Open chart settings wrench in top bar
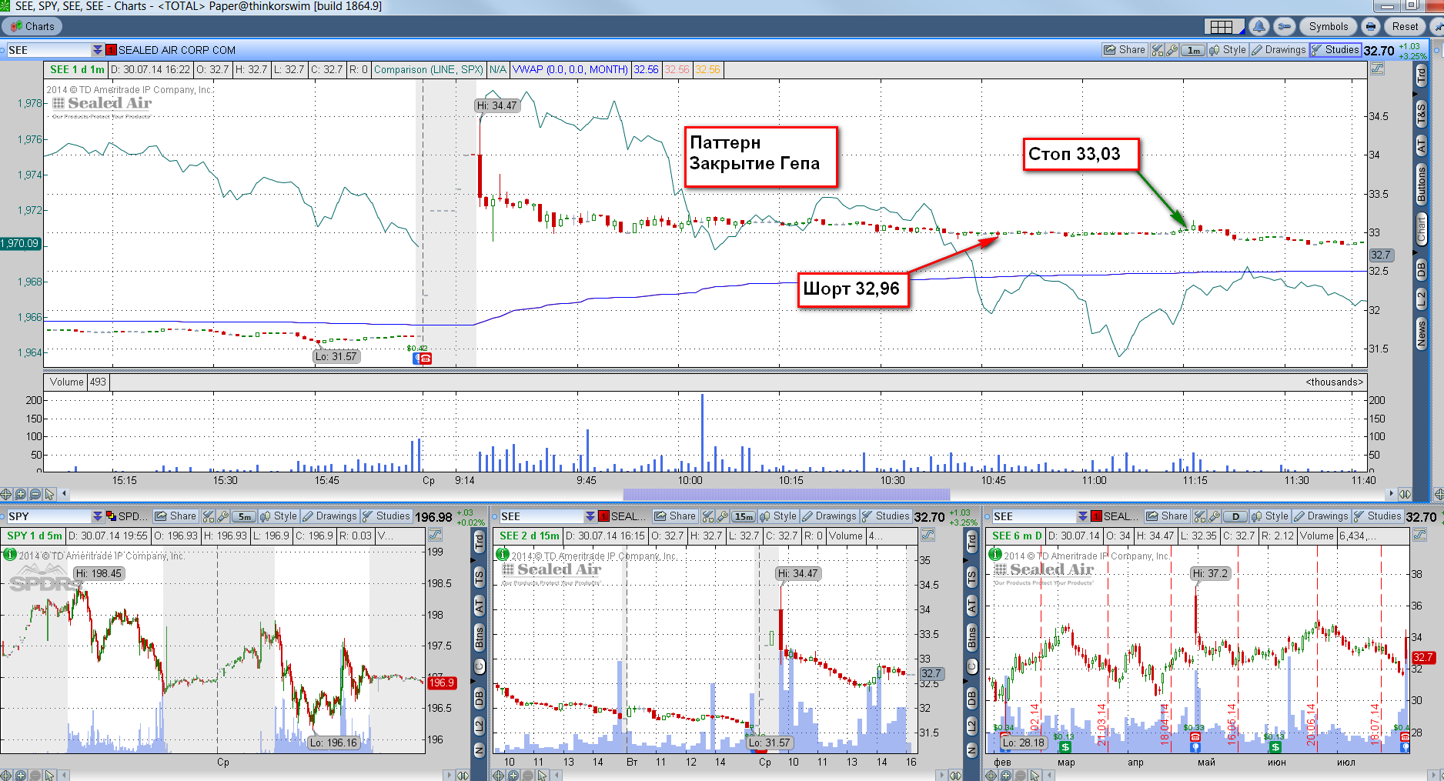The width and height of the screenshot is (1444, 781). point(1284,26)
